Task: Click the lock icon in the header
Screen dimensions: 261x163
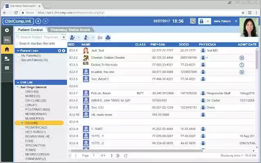Action: tap(201, 21)
